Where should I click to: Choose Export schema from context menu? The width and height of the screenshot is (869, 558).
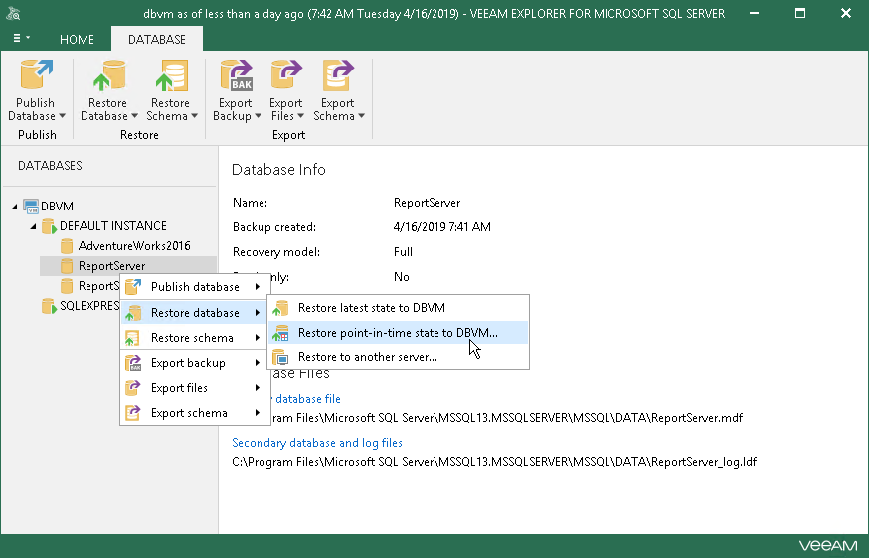point(195,413)
